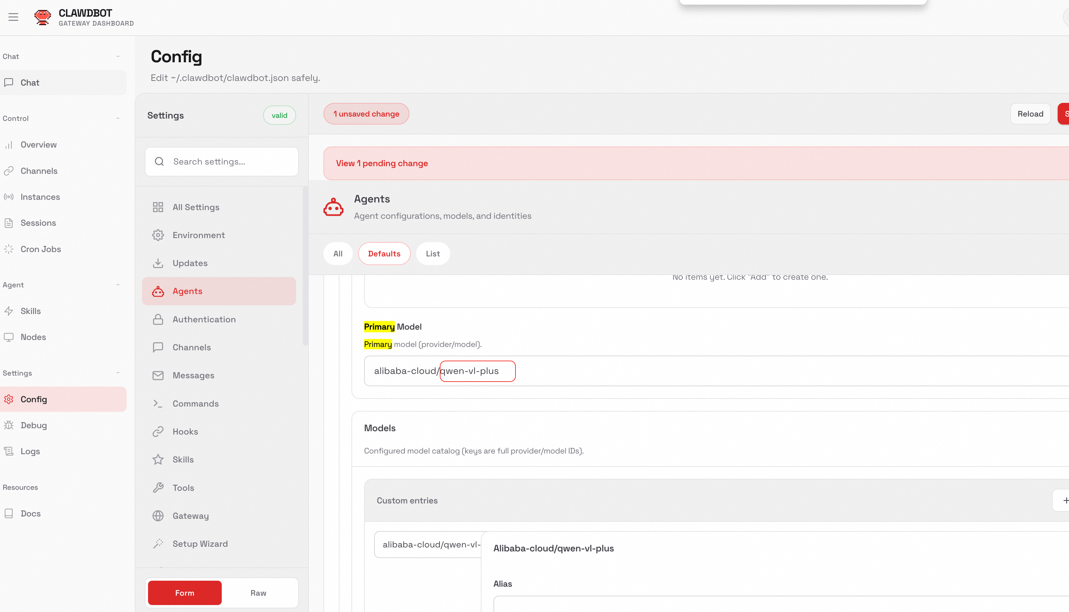
Task: Launch Setup Wizard wand icon
Action: pos(158,544)
